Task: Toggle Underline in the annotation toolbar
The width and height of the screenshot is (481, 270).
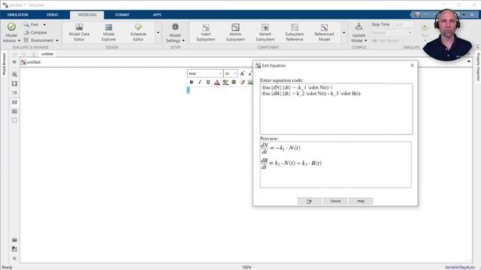Action: pos(208,82)
